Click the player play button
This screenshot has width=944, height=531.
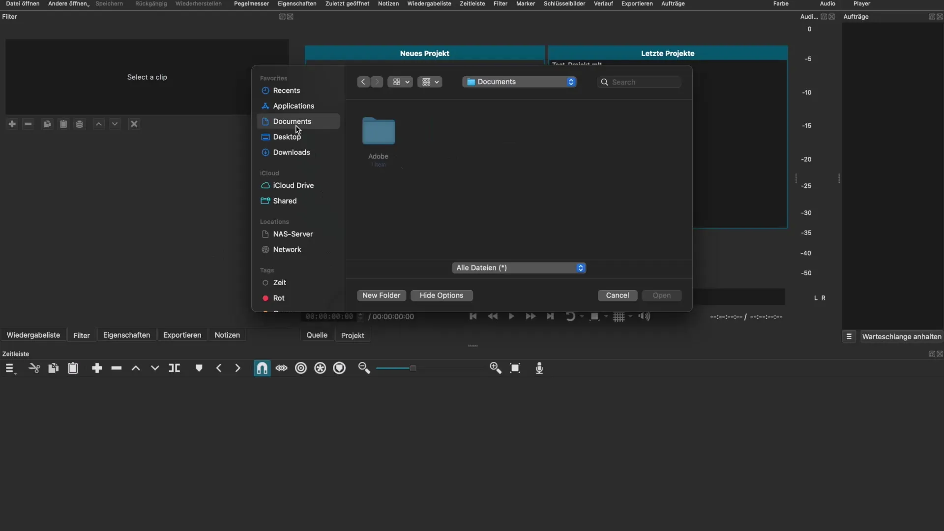(x=511, y=316)
